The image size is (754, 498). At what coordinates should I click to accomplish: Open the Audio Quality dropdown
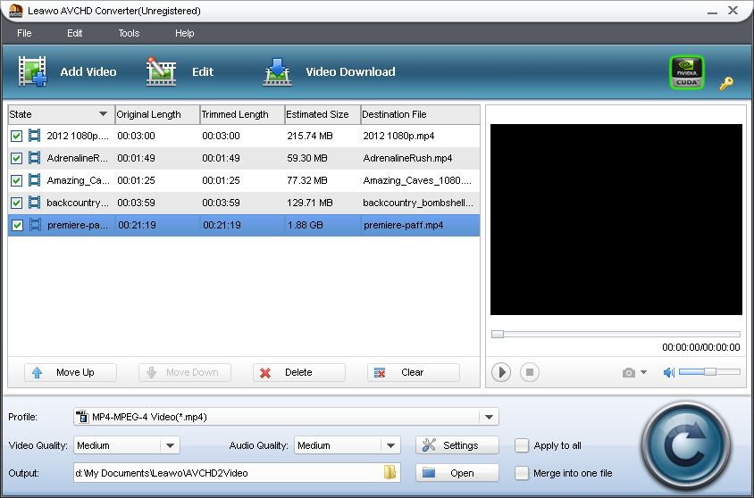(x=391, y=445)
